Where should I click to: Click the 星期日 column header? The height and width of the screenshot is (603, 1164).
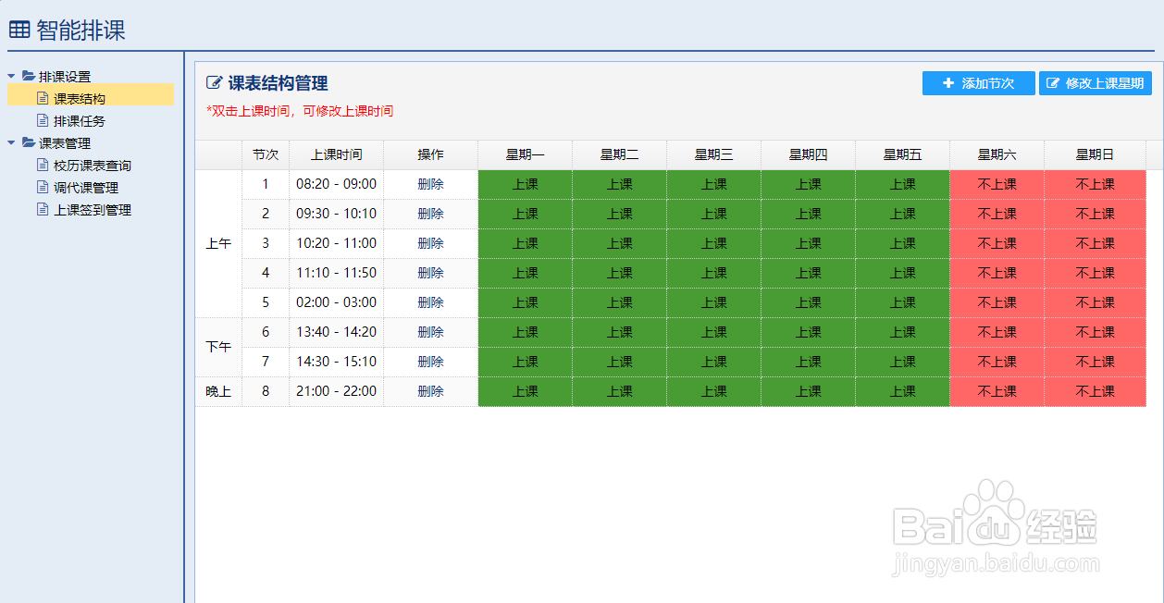(1095, 154)
